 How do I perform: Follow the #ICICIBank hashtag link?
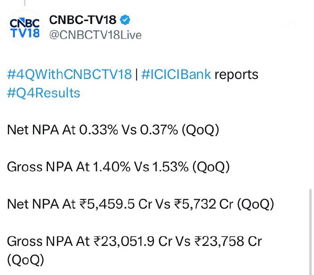176,74
